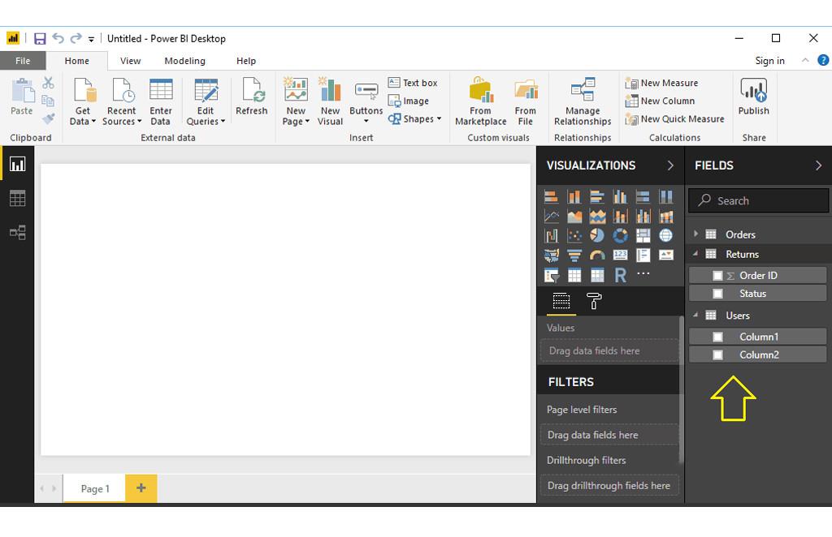The width and height of the screenshot is (832, 537).
Task: Import more custom visuals via ellipsis
Action: (643, 273)
